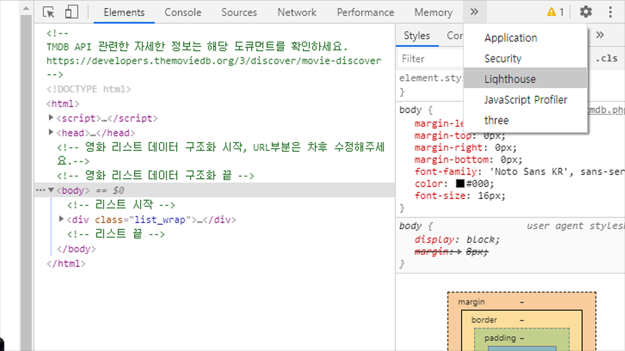Open the Sources tab

[239, 12]
